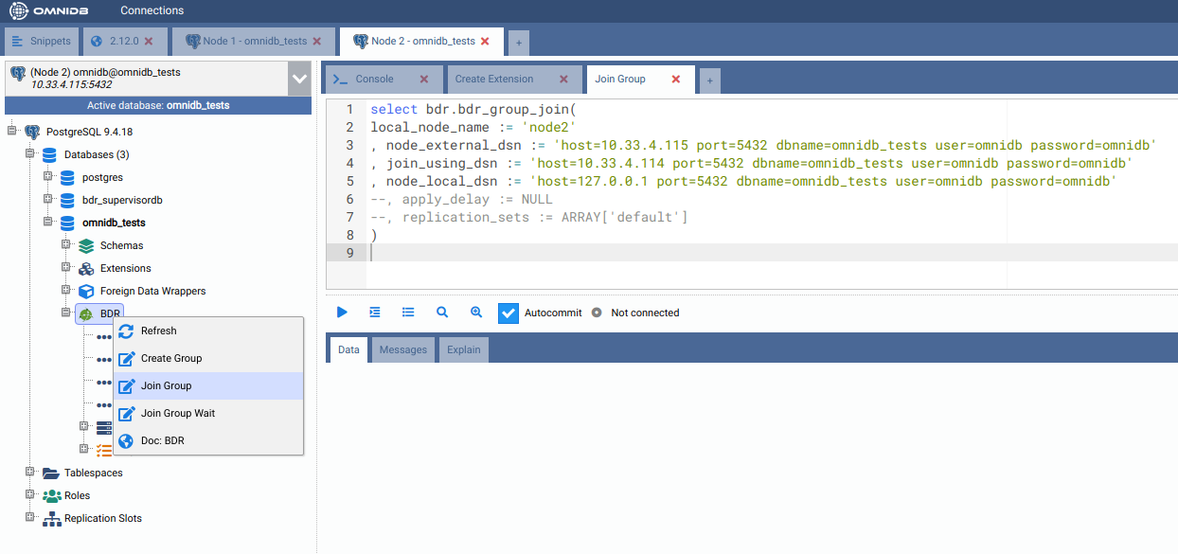Select the Node 2 - omnidb_tests tab
The width and height of the screenshot is (1178, 554).
tap(423, 42)
